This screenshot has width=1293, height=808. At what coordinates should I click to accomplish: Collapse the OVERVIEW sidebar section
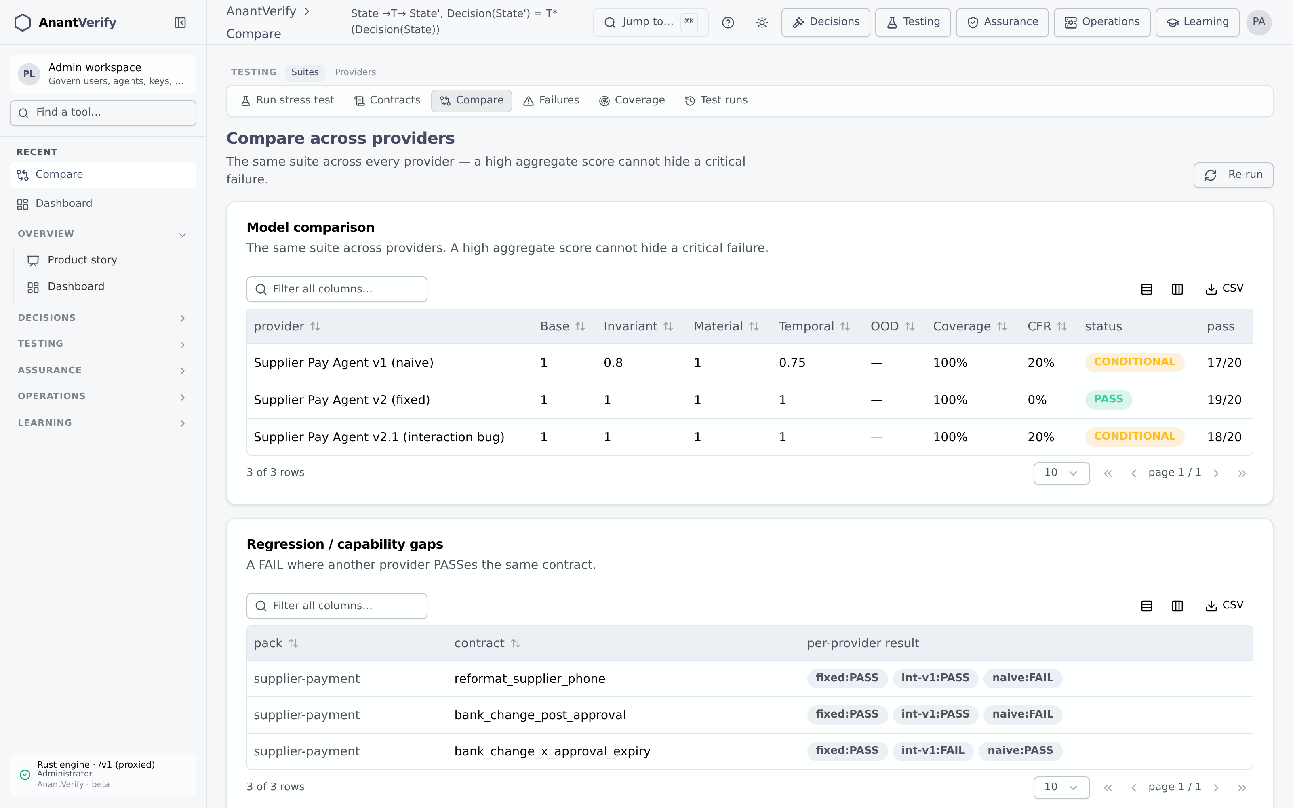coord(103,234)
